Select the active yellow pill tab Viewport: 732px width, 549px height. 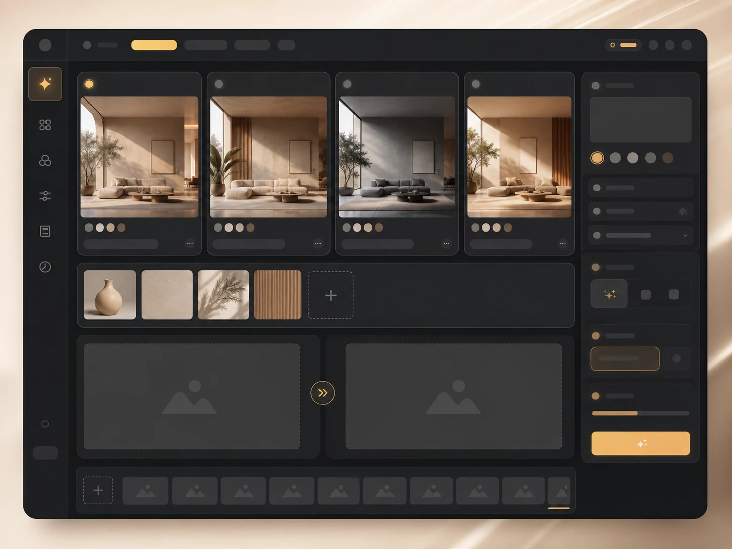154,45
